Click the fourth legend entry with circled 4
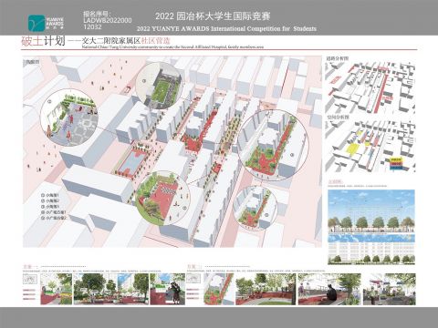 pos(54,212)
